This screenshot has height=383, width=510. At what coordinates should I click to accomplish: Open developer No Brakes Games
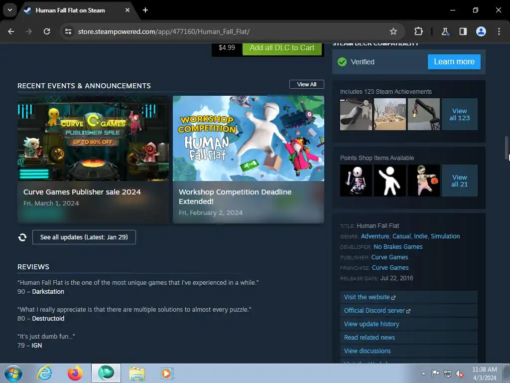[x=398, y=246]
